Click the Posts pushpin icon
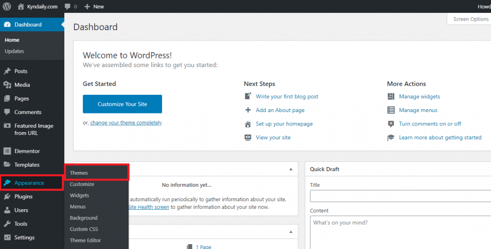491x249 pixels. coord(7,71)
